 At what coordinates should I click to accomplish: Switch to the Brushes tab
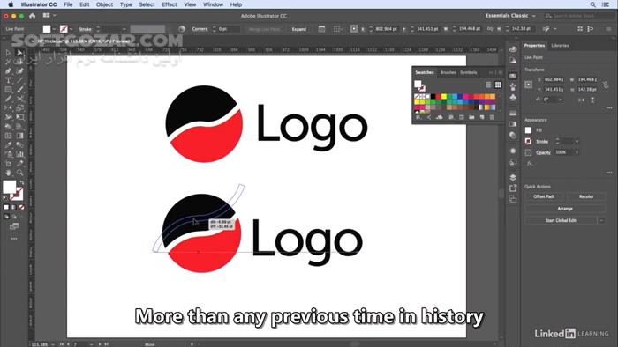point(448,72)
